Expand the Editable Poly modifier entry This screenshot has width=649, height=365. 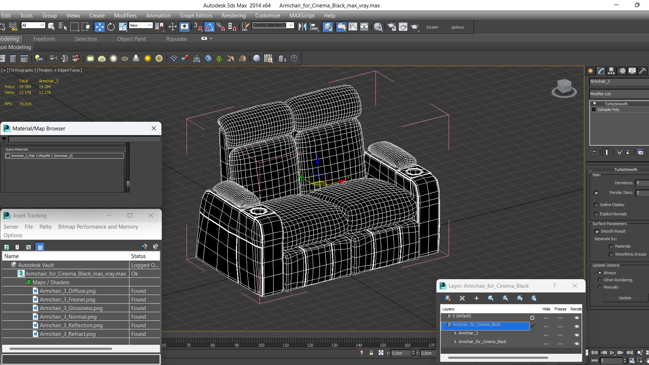594,109
